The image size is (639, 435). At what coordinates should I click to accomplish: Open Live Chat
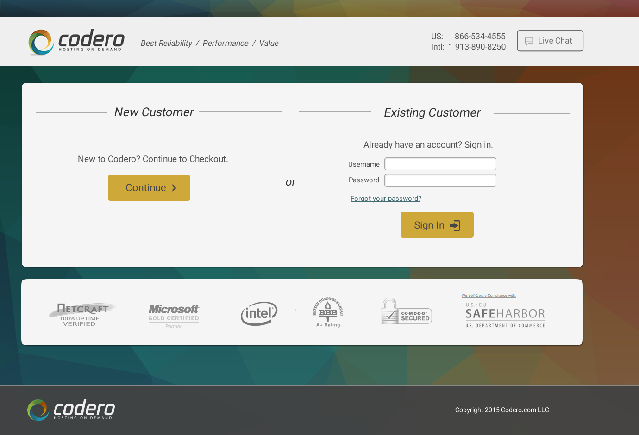(x=550, y=41)
